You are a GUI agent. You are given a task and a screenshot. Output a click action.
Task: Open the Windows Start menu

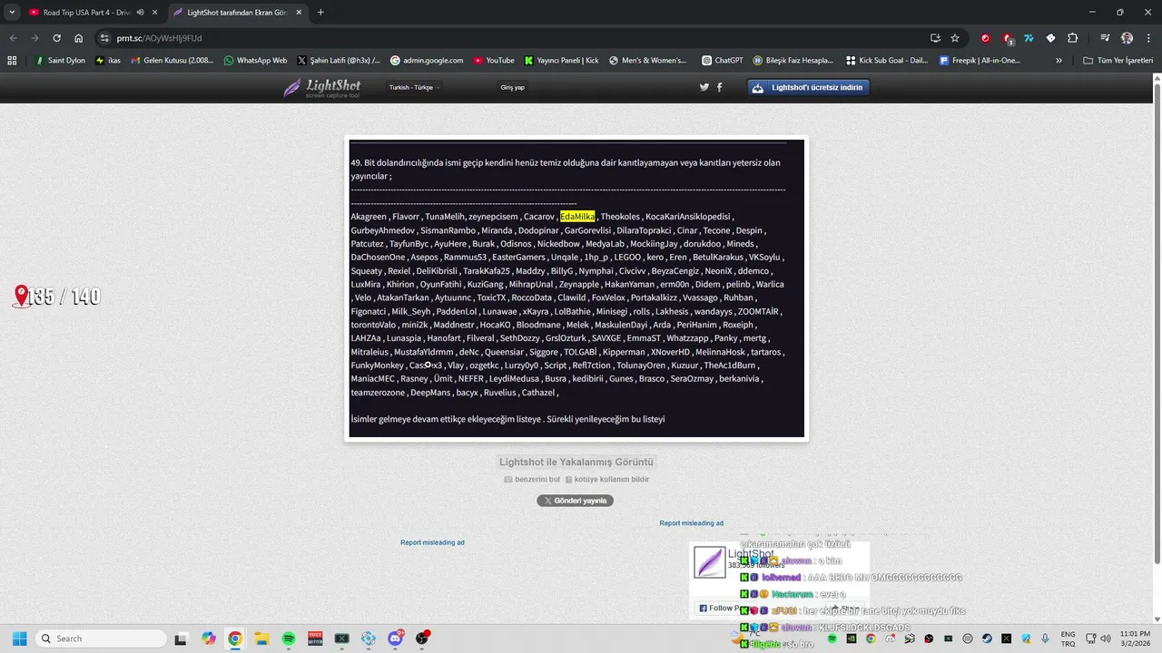pos(19,638)
